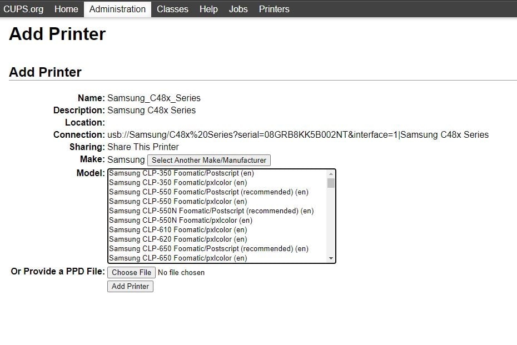Open the Classes tab
The width and height of the screenshot is (517, 345).
pos(172,9)
